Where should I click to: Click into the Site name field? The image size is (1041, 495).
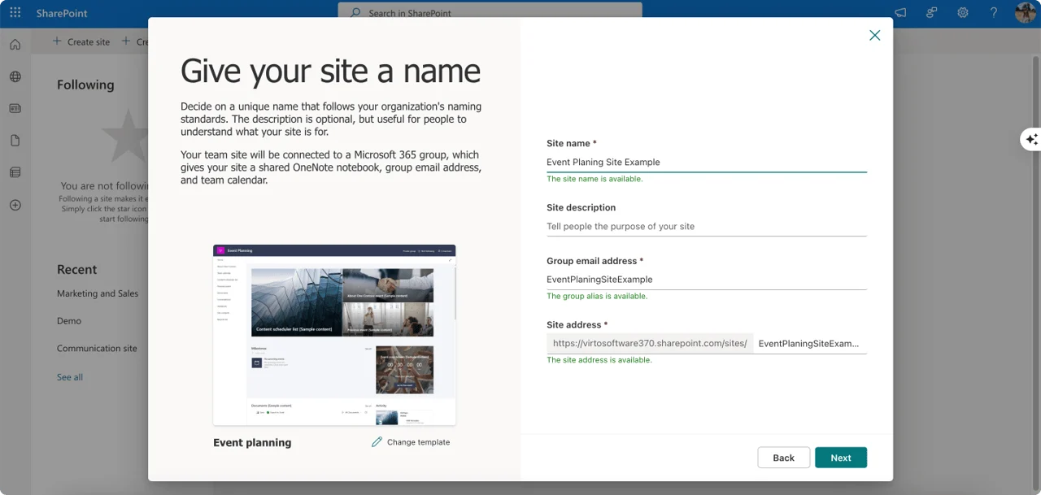(707, 162)
